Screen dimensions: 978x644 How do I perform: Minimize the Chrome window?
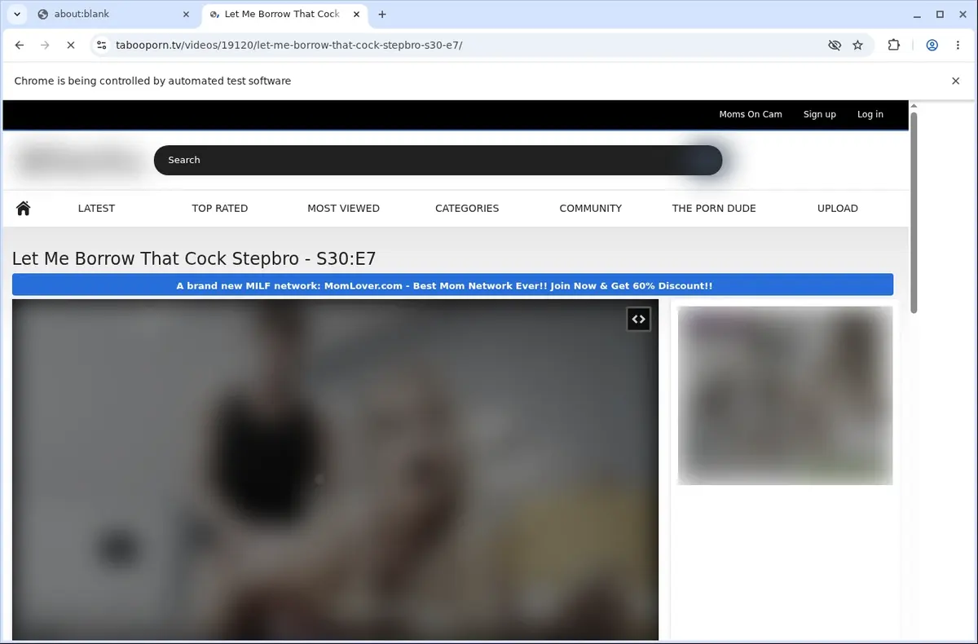click(x=917, y=14)
